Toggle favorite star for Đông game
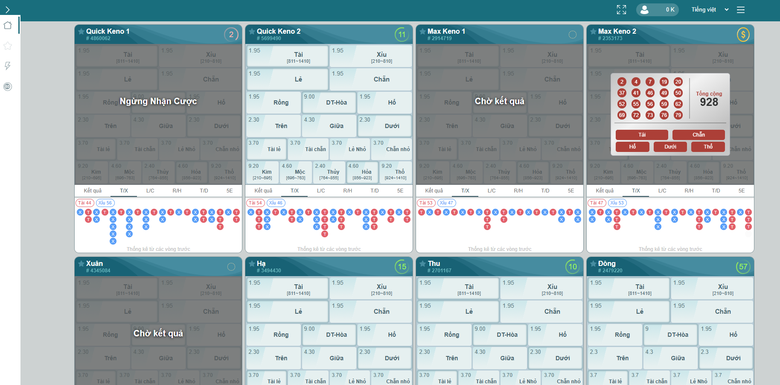The width and height of the screenshot is (780, 385). point(593,264)
